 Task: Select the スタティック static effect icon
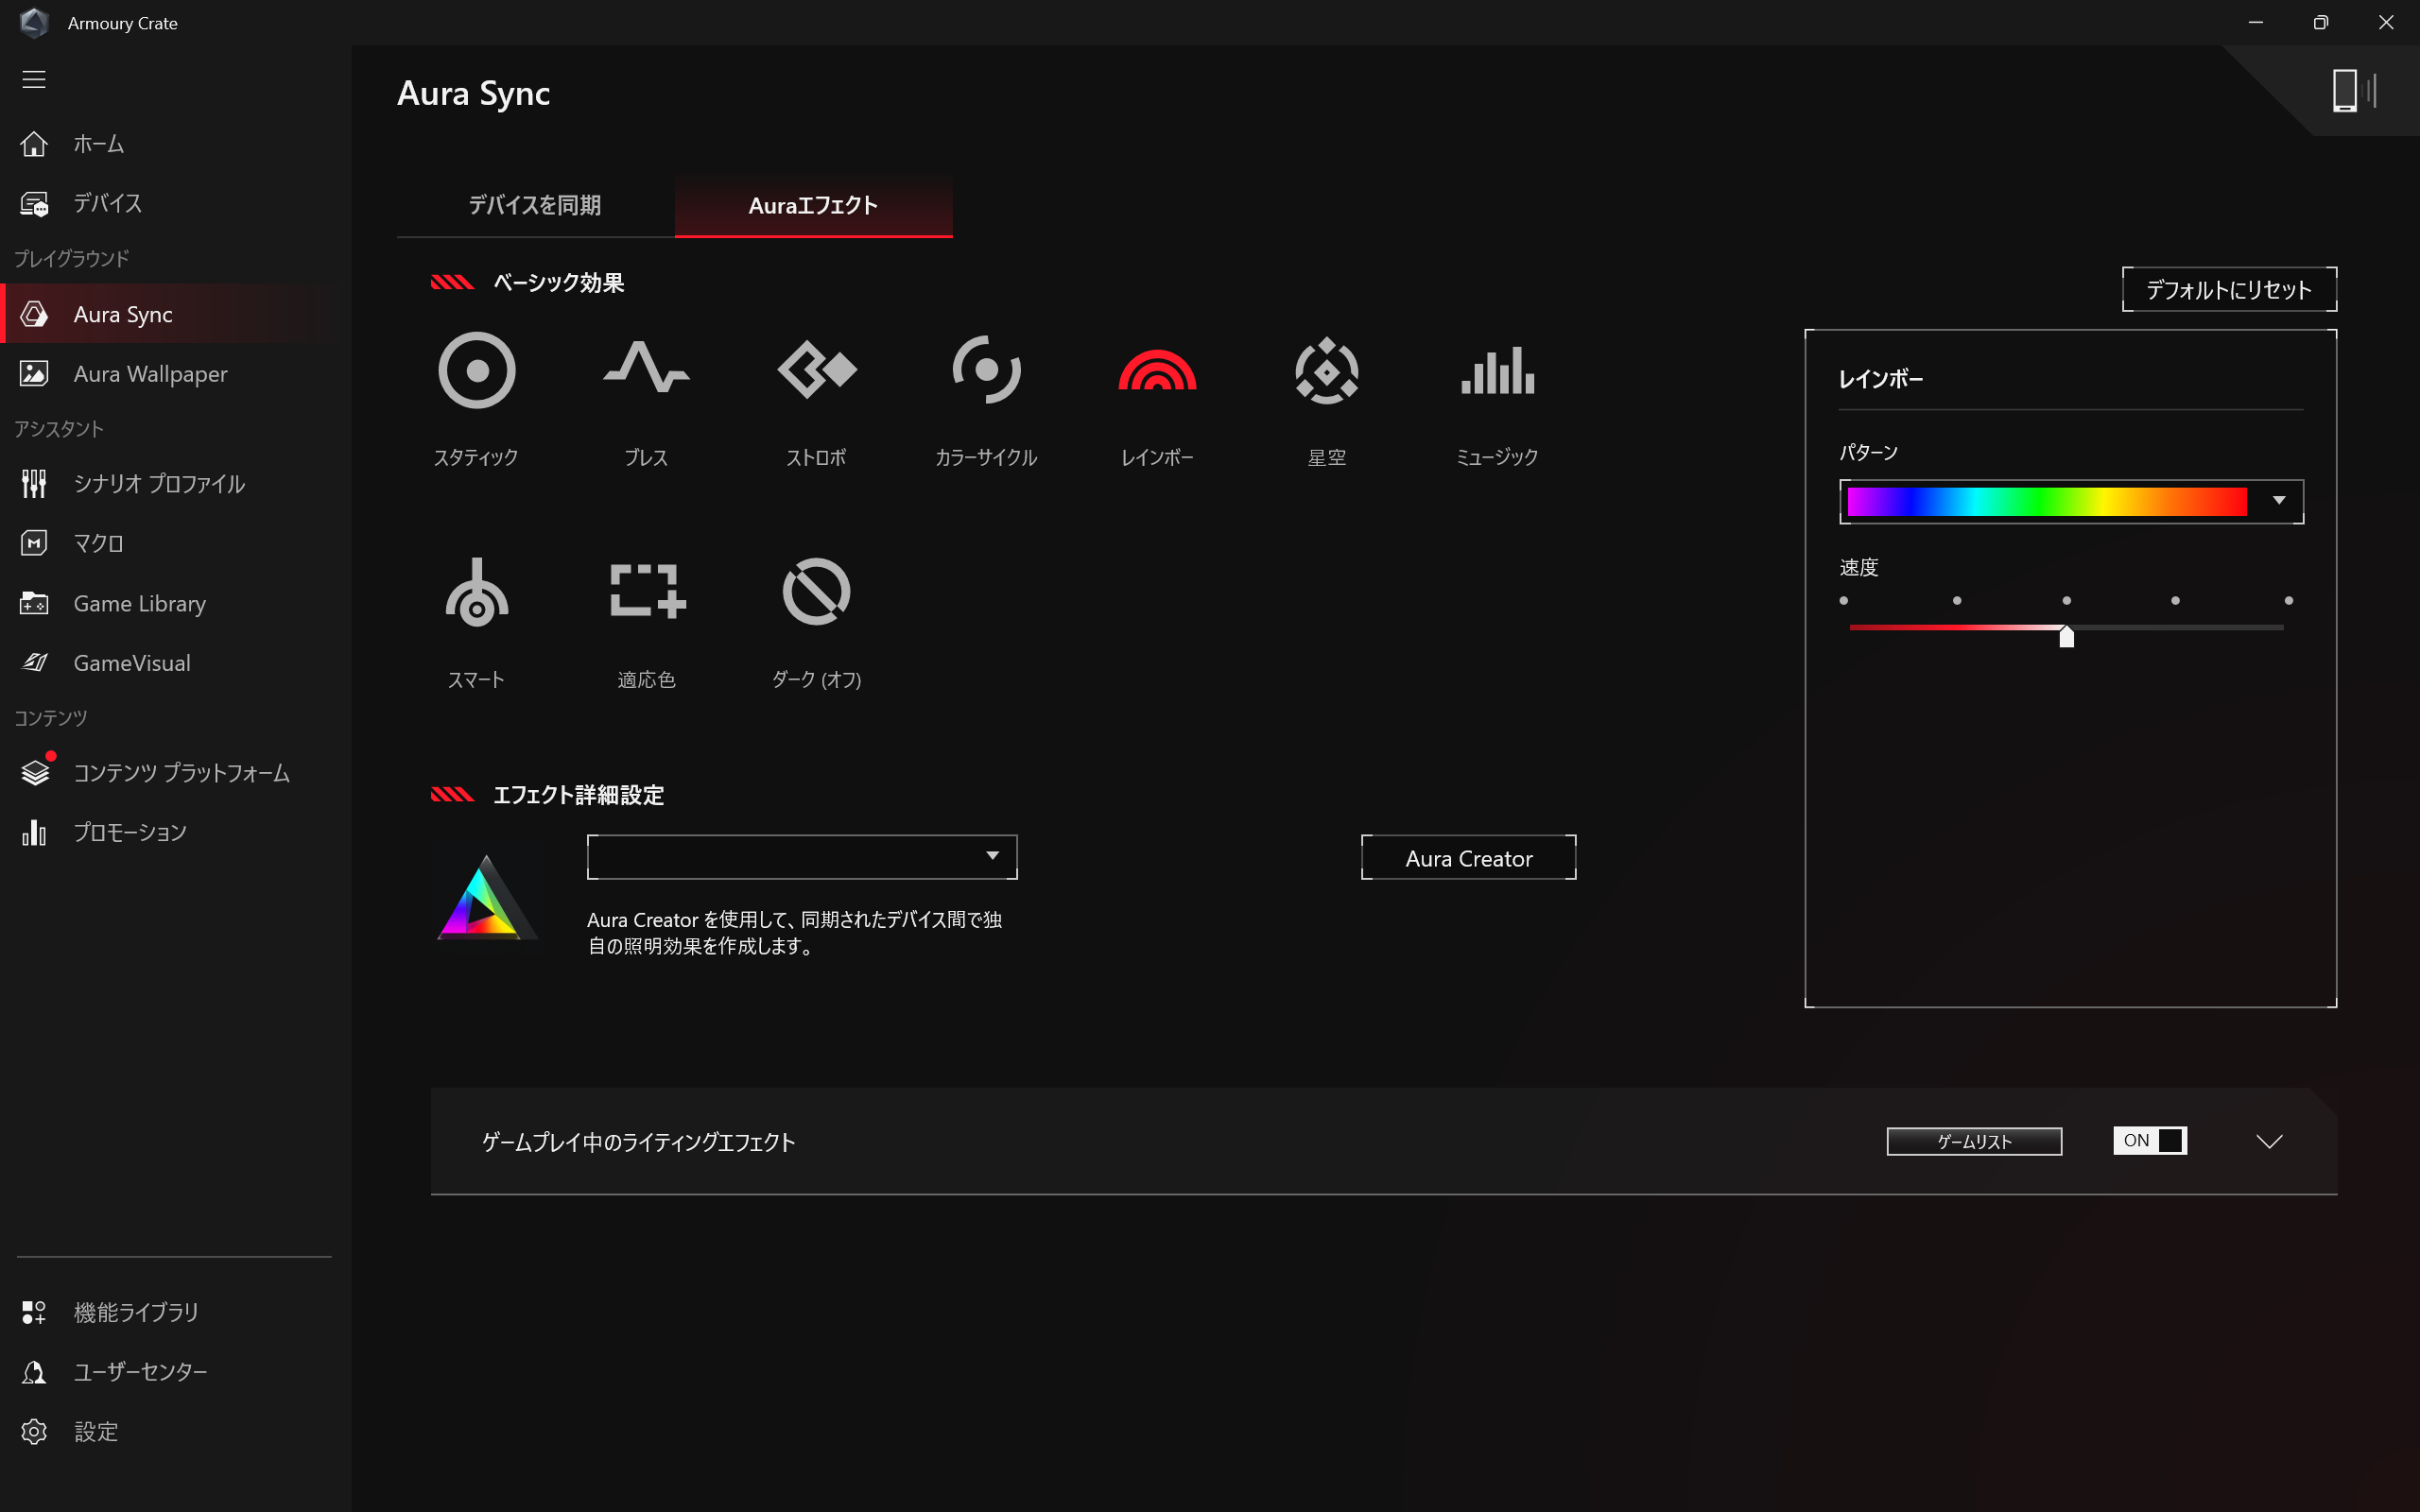tap(476, 371)
